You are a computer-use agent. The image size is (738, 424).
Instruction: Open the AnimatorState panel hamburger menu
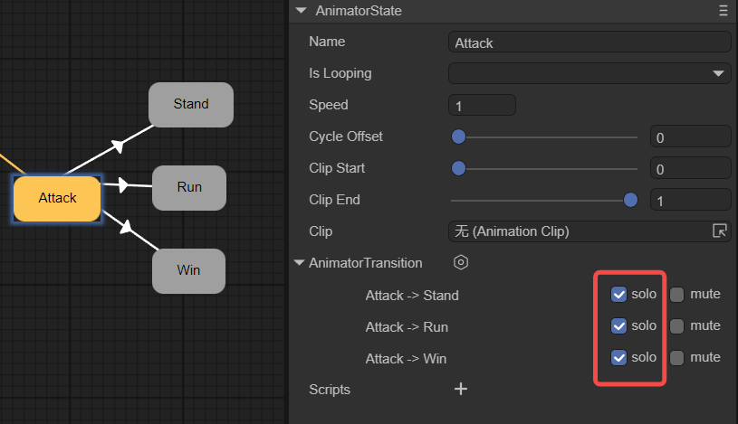point(723,11)
